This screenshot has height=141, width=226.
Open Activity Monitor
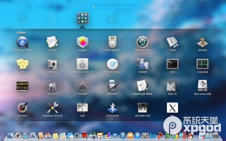[202, 64]
